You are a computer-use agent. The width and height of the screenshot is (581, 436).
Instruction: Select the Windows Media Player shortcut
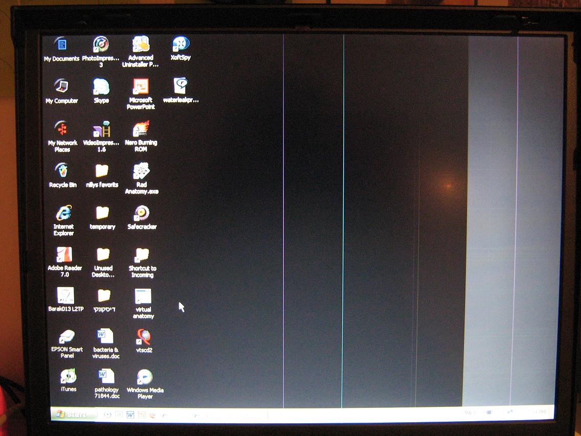(145, 378)
